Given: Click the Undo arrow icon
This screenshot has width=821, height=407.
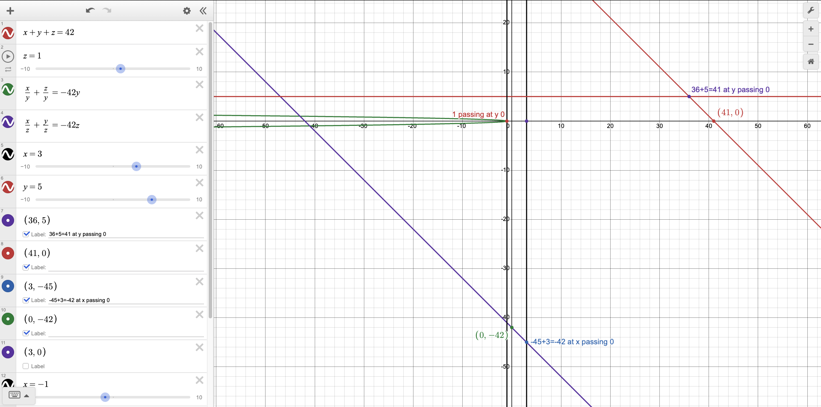Looking at the screenshot, I should [90, 11].
